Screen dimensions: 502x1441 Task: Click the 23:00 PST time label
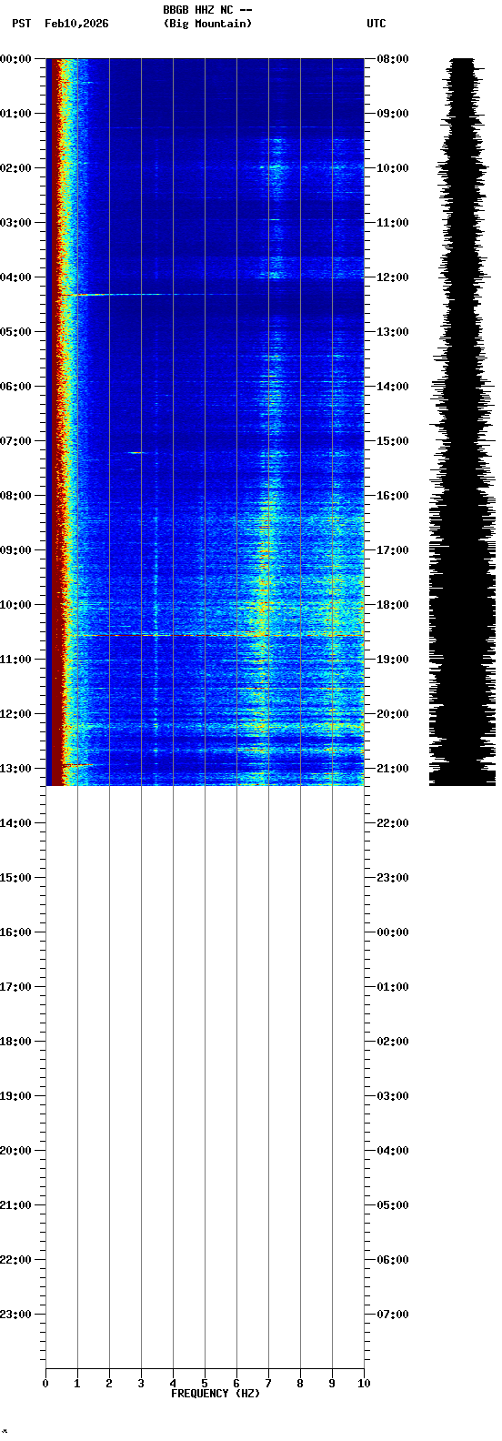click(16, 1315)
